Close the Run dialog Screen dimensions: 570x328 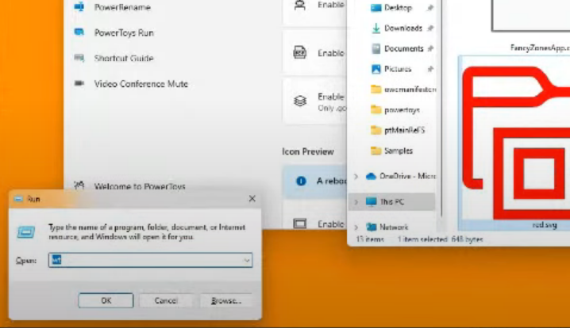252,199
